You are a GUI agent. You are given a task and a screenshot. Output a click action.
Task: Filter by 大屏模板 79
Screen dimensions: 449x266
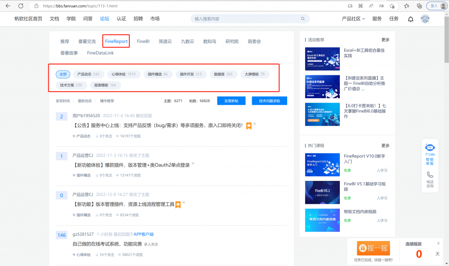pyautogui.click(x=255, y=74)
